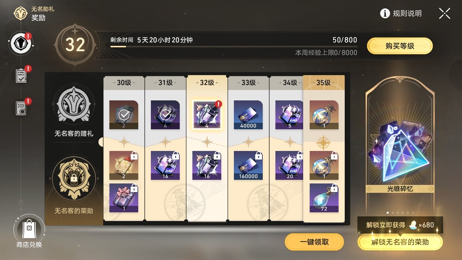The height and width of the screenshot is (260, 462).
Task: Tap the claimed level 31 free reward checkmark
Action: click(x=165, y=115)
